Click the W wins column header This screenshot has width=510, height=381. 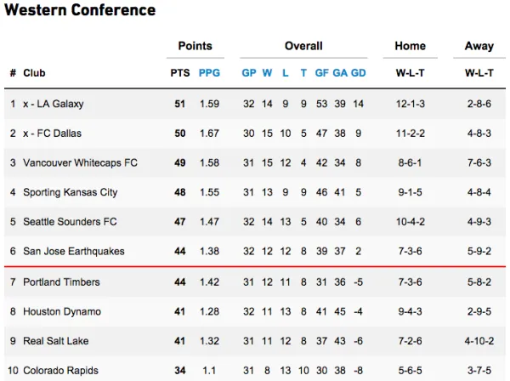click(267, 73)
